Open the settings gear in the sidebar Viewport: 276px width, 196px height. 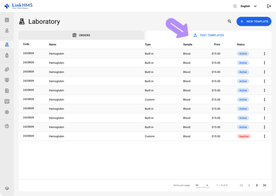tap(7, 112)
